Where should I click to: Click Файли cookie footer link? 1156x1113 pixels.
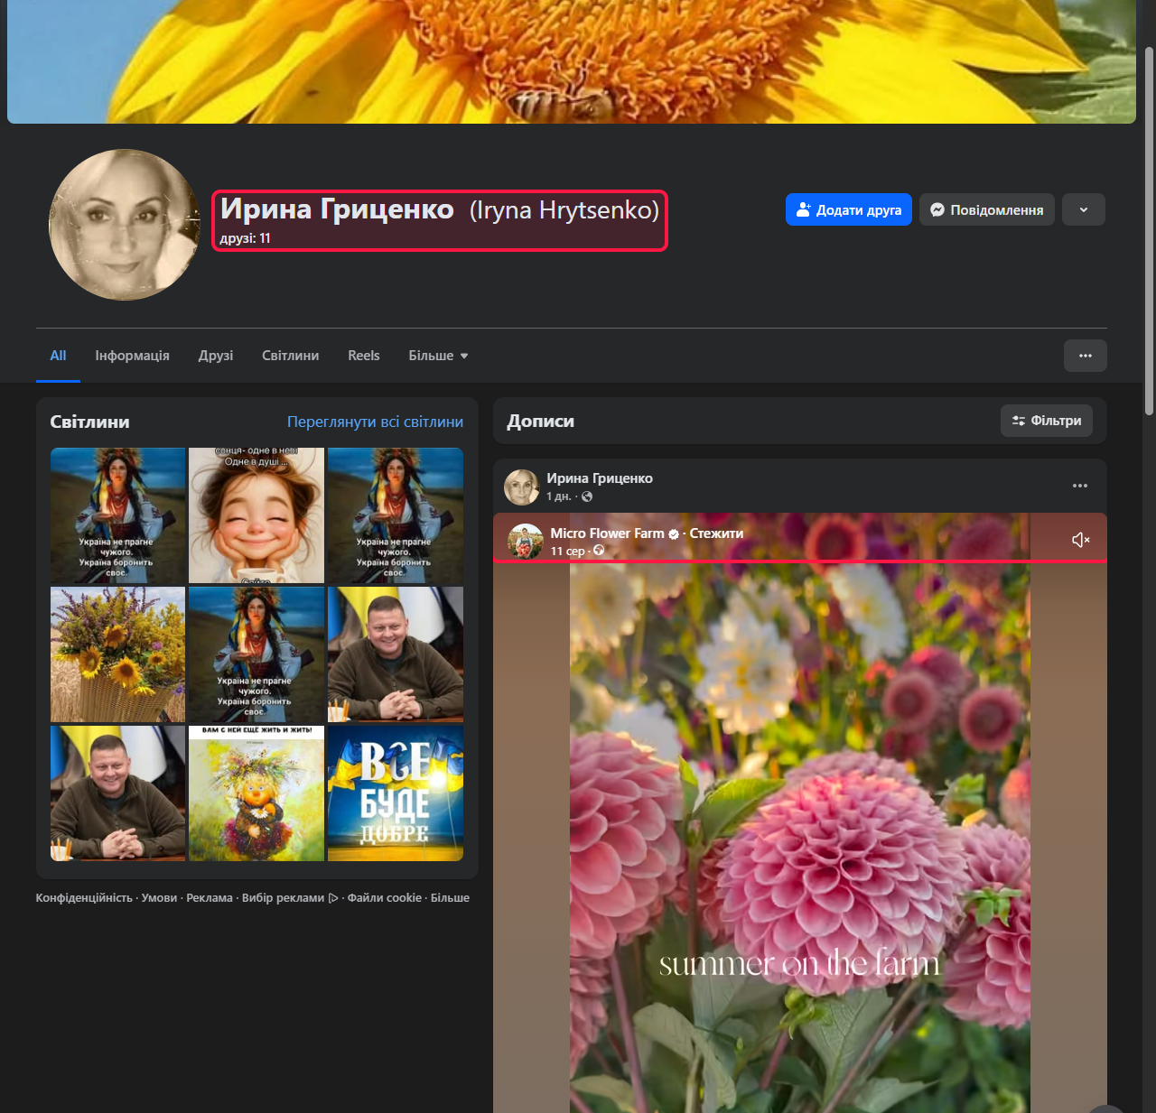(x=385, y=898)
